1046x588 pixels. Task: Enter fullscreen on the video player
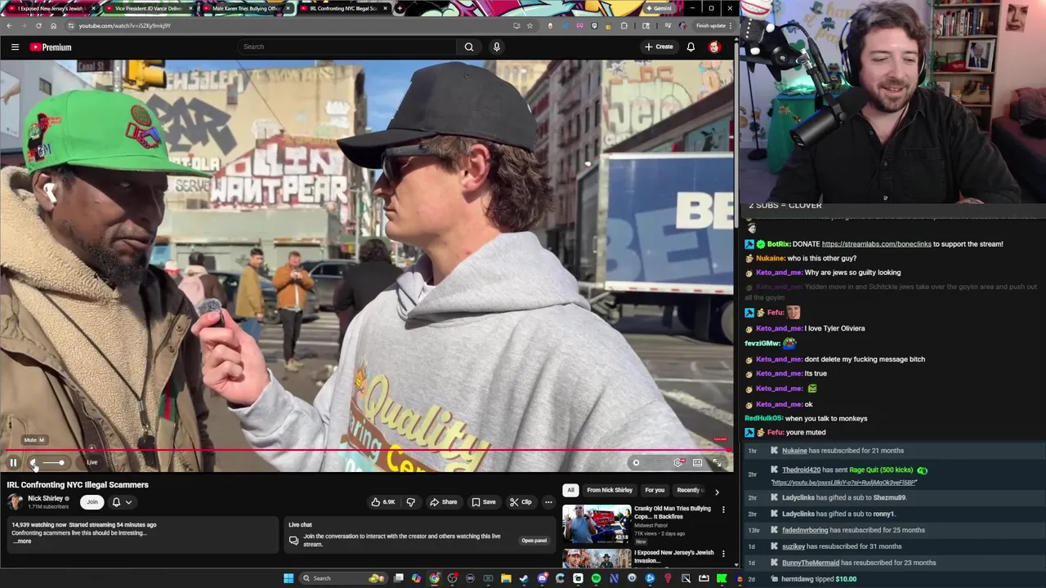click(x=717, y=462)
